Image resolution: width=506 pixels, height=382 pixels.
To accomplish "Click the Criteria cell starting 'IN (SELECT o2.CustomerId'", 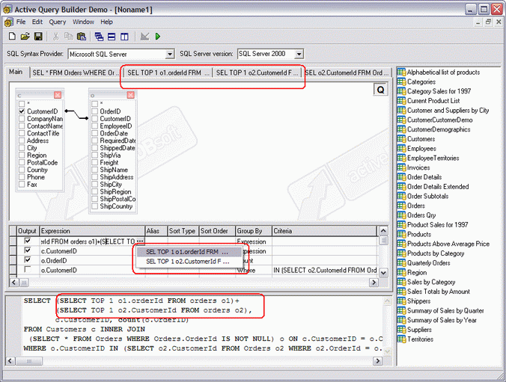I will coord(325,270).
